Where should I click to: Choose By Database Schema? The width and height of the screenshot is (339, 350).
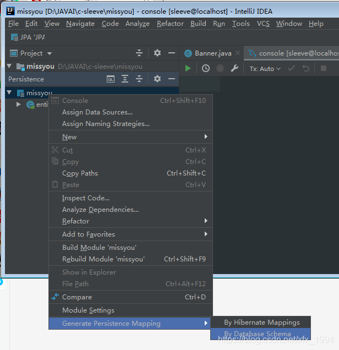[x=261, y=334]
